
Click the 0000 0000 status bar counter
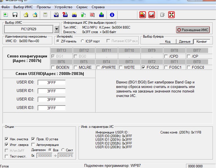[x=195, y=166]
